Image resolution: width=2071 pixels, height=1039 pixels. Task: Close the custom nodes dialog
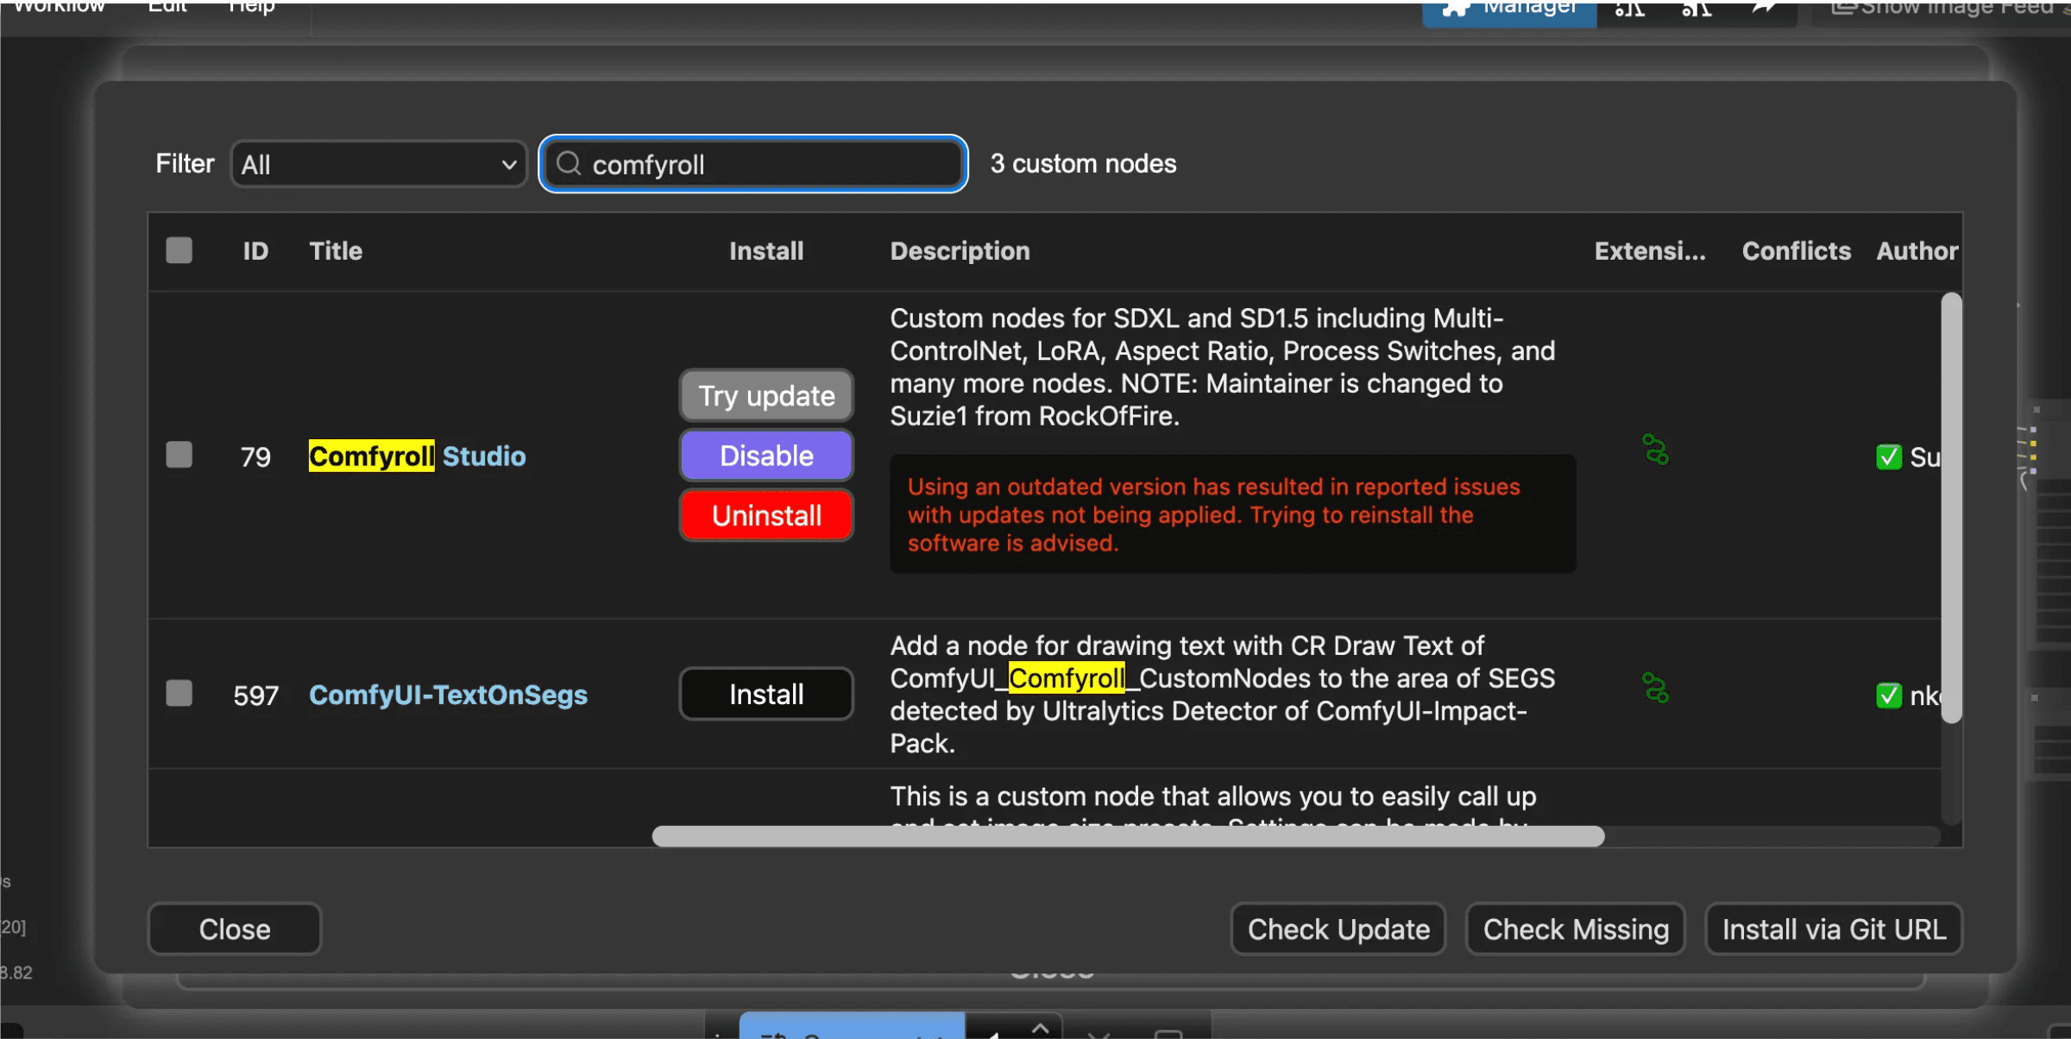pos(235,929)
